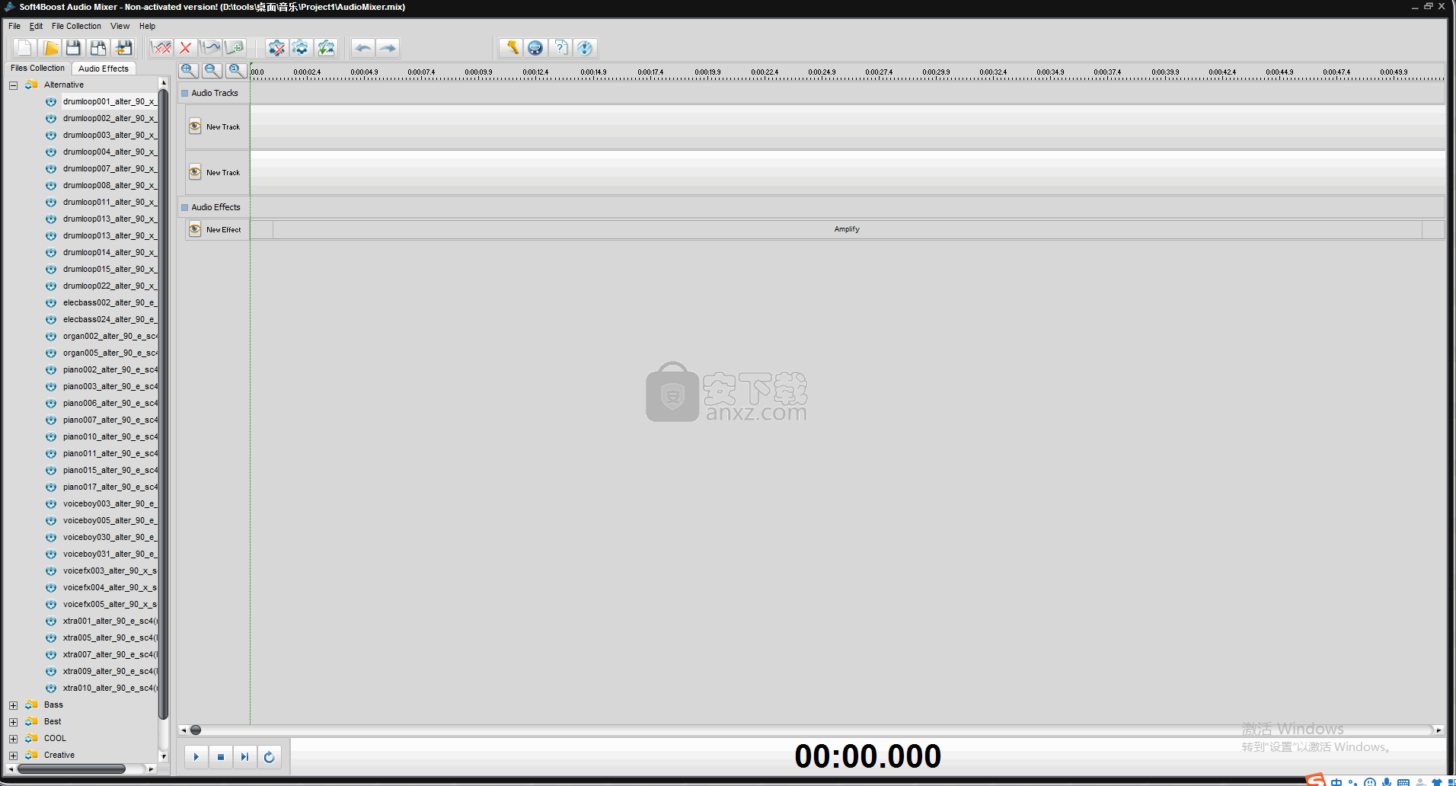1456x786 pixels.
Task: Redo the action with the right arrow
Action: 388,48
